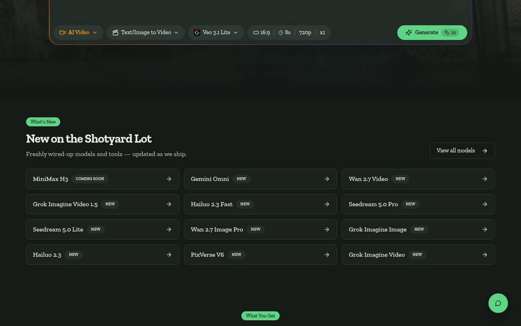
Task: Click the Grok Imagine Image arrow icon
Action: coord(485,229)
